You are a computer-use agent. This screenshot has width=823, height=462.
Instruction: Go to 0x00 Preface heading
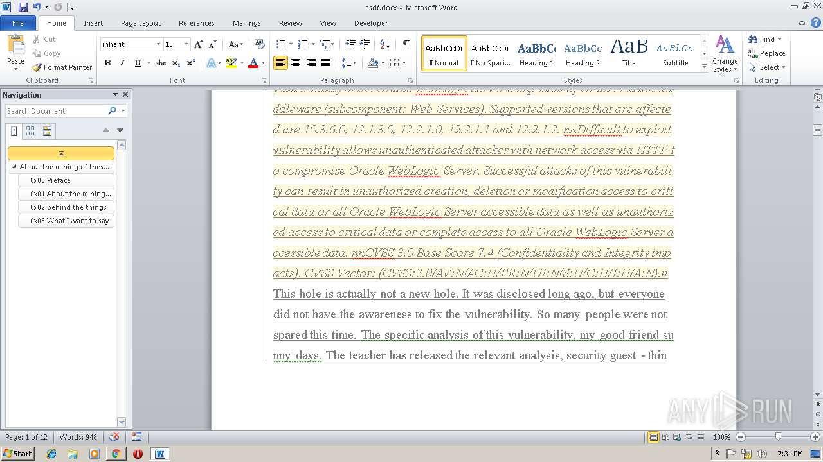pos(67,180)
